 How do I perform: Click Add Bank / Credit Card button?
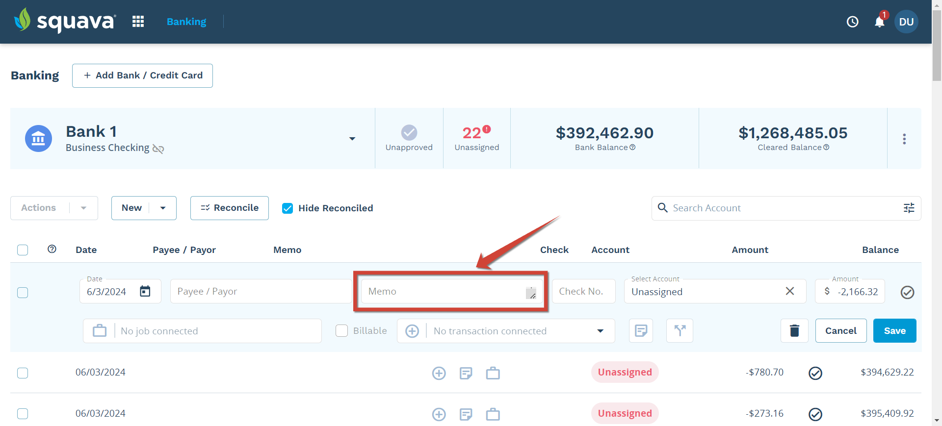[142, 75]
